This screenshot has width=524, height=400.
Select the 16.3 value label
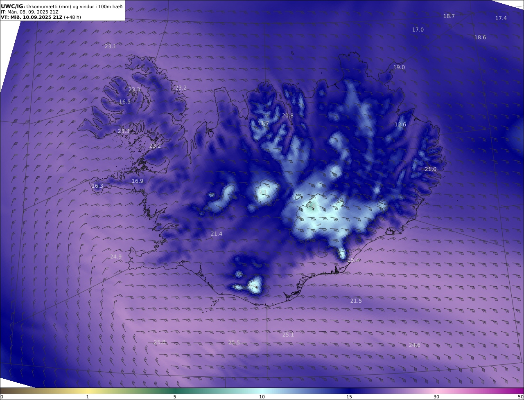click(97, 186)
